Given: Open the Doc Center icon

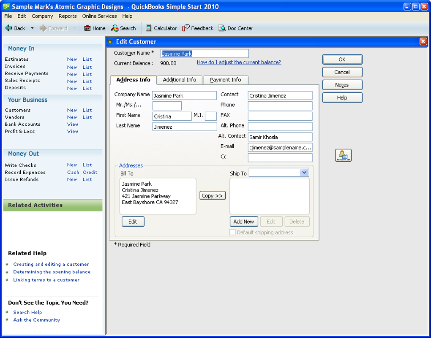Looking at the screenshot, I should tap(222, 28).
